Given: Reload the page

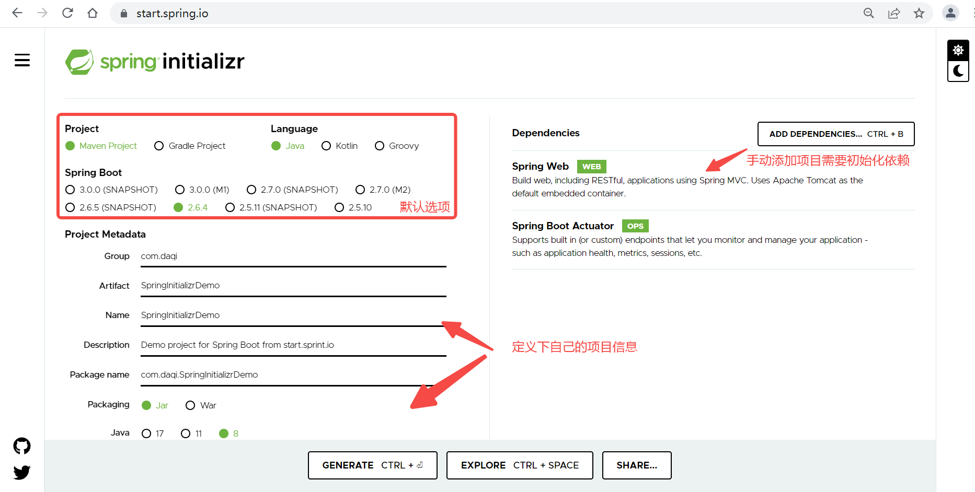Looking at the screenshot, I should tap(67, 13).
